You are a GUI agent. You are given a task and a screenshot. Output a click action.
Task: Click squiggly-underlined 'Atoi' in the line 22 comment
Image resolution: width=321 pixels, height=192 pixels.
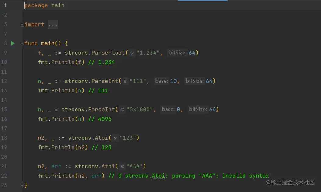pos(158,176)
